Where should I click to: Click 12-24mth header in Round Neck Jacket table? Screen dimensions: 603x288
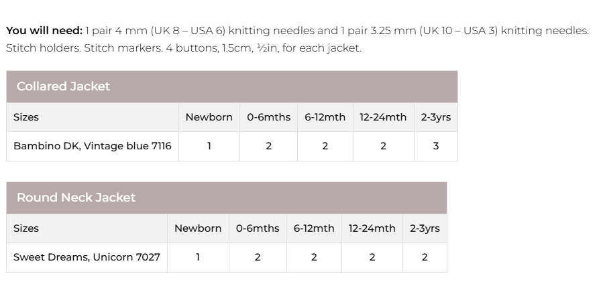[x=372, y=228]
